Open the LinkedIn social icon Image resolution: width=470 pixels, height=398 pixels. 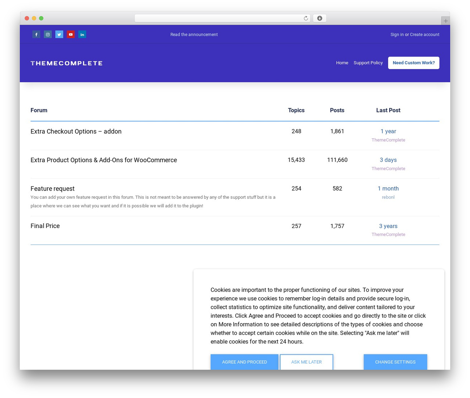click(x=82, y=35)
